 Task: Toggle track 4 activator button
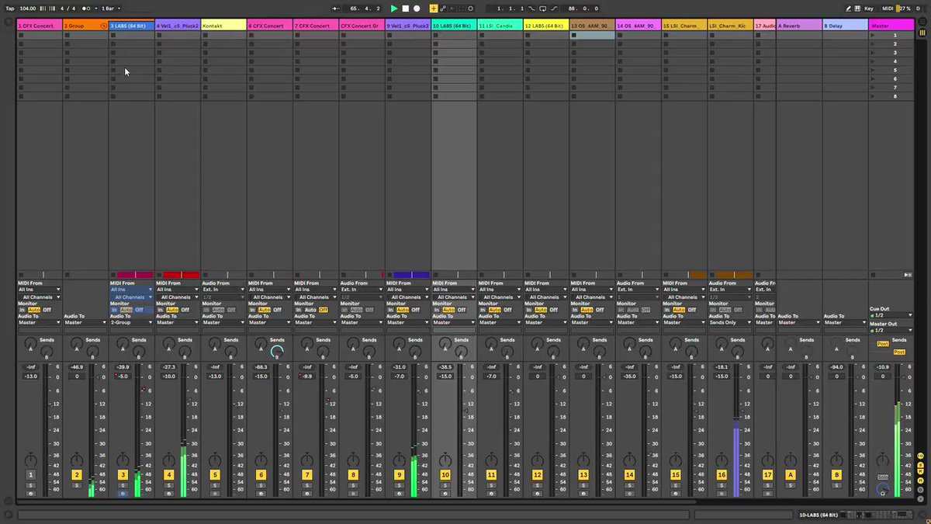(x=169, y=474)
